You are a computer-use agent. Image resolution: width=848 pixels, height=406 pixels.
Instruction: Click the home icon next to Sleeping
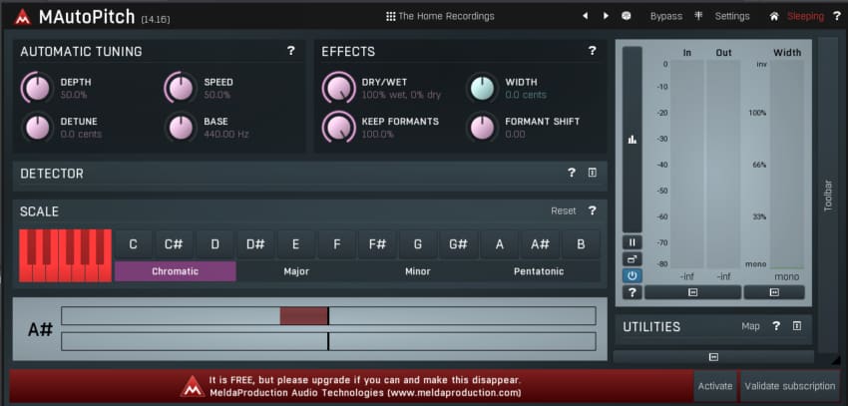[x=773, y=16]
